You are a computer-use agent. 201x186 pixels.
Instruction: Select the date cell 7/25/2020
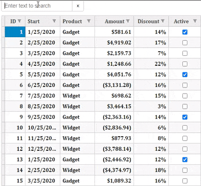coord(43,96)
